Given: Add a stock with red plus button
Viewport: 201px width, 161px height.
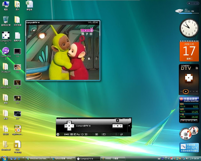Looking at the screenshot, I should (x=183, y=120).
